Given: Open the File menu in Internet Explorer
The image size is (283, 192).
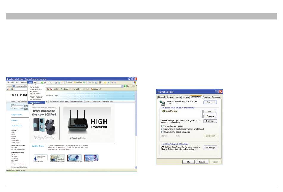Looking at the screenshot, I should (x=8, y=82).
